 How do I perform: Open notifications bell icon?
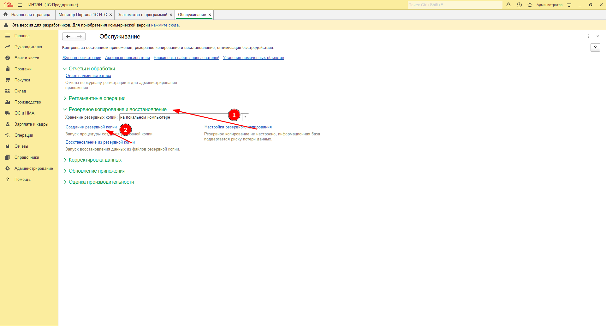click(x=508, y=5)
